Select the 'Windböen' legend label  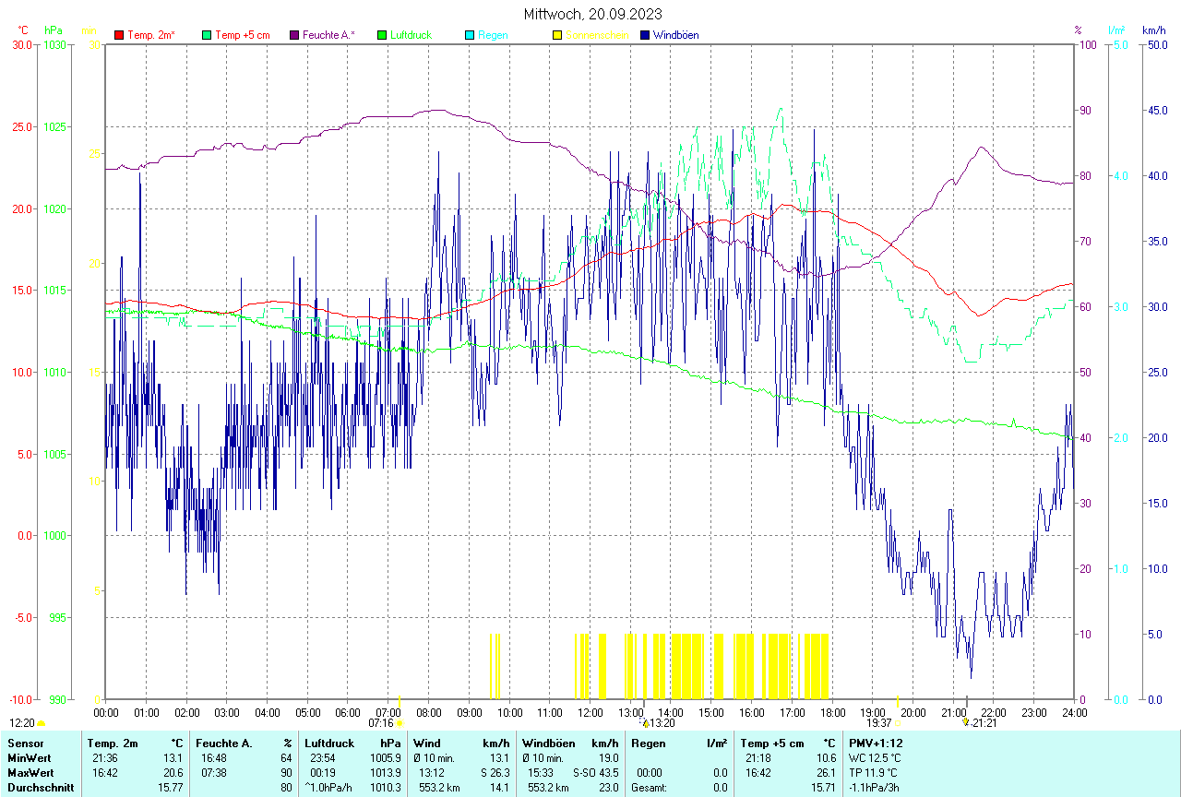click(676, 35)
